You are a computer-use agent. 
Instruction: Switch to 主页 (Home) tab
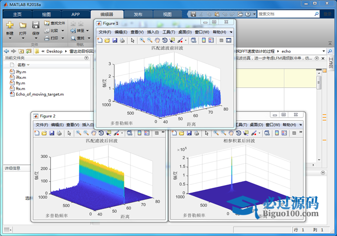coord(17,15)
